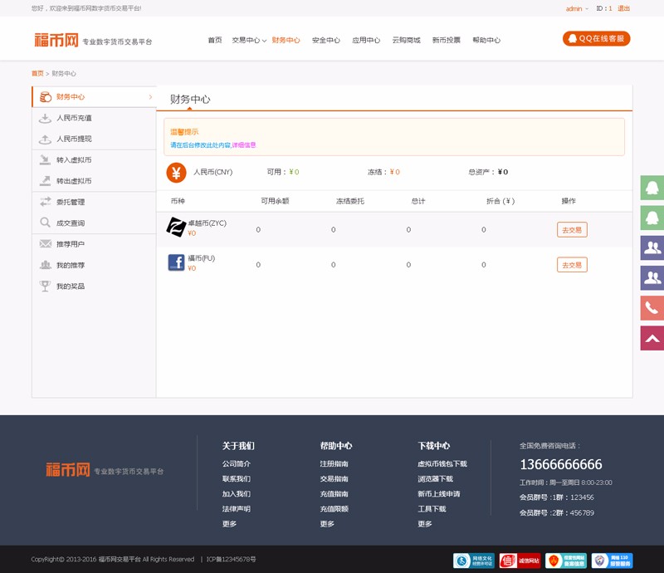The image size is (664, 573).
Task: Click the orange 人民币 yen icon
Action: pyautogui.click(x=175, y=173)
